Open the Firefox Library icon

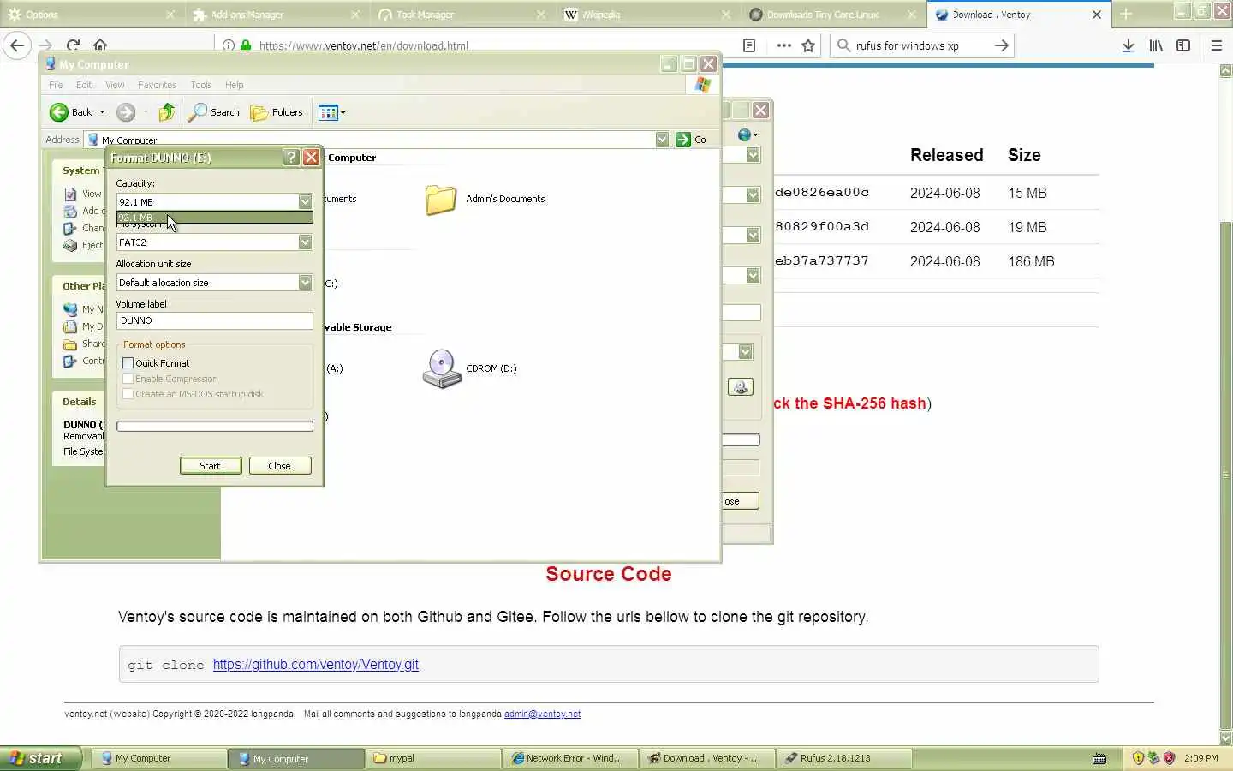1156,45
